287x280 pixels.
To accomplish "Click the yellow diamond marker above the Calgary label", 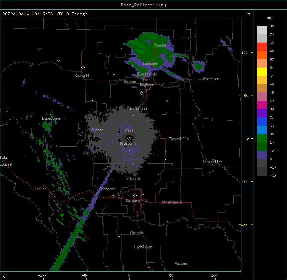I will point(135,196).
